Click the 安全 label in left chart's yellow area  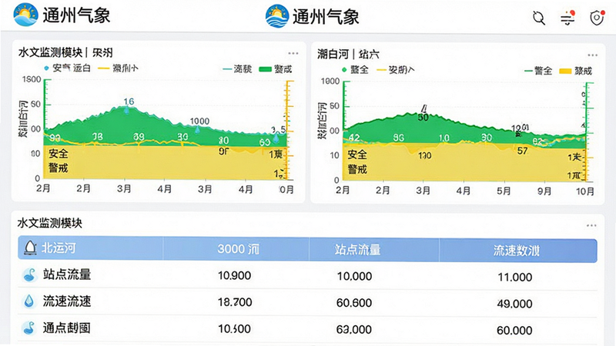[59, 153]
